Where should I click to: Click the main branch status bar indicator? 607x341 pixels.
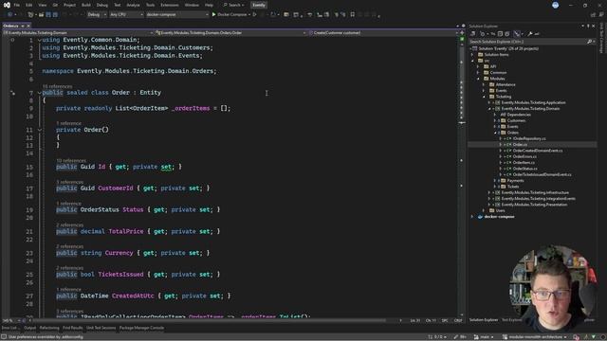(484, 337)
